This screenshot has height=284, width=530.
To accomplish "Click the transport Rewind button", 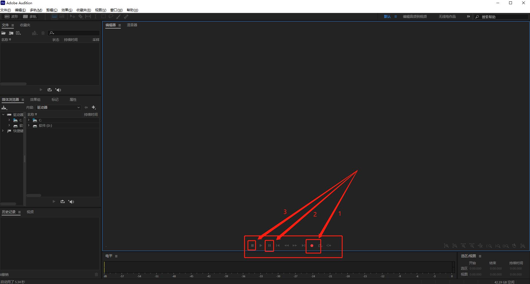I will coord(286,246).
